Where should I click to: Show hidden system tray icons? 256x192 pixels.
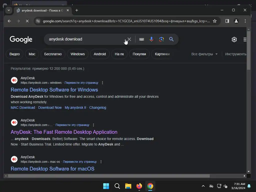click(x=203, y=186)
